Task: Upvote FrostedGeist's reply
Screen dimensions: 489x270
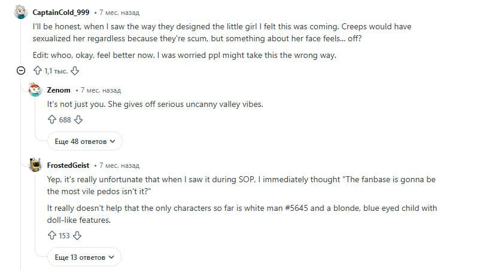Action: [x=52, y=235]
